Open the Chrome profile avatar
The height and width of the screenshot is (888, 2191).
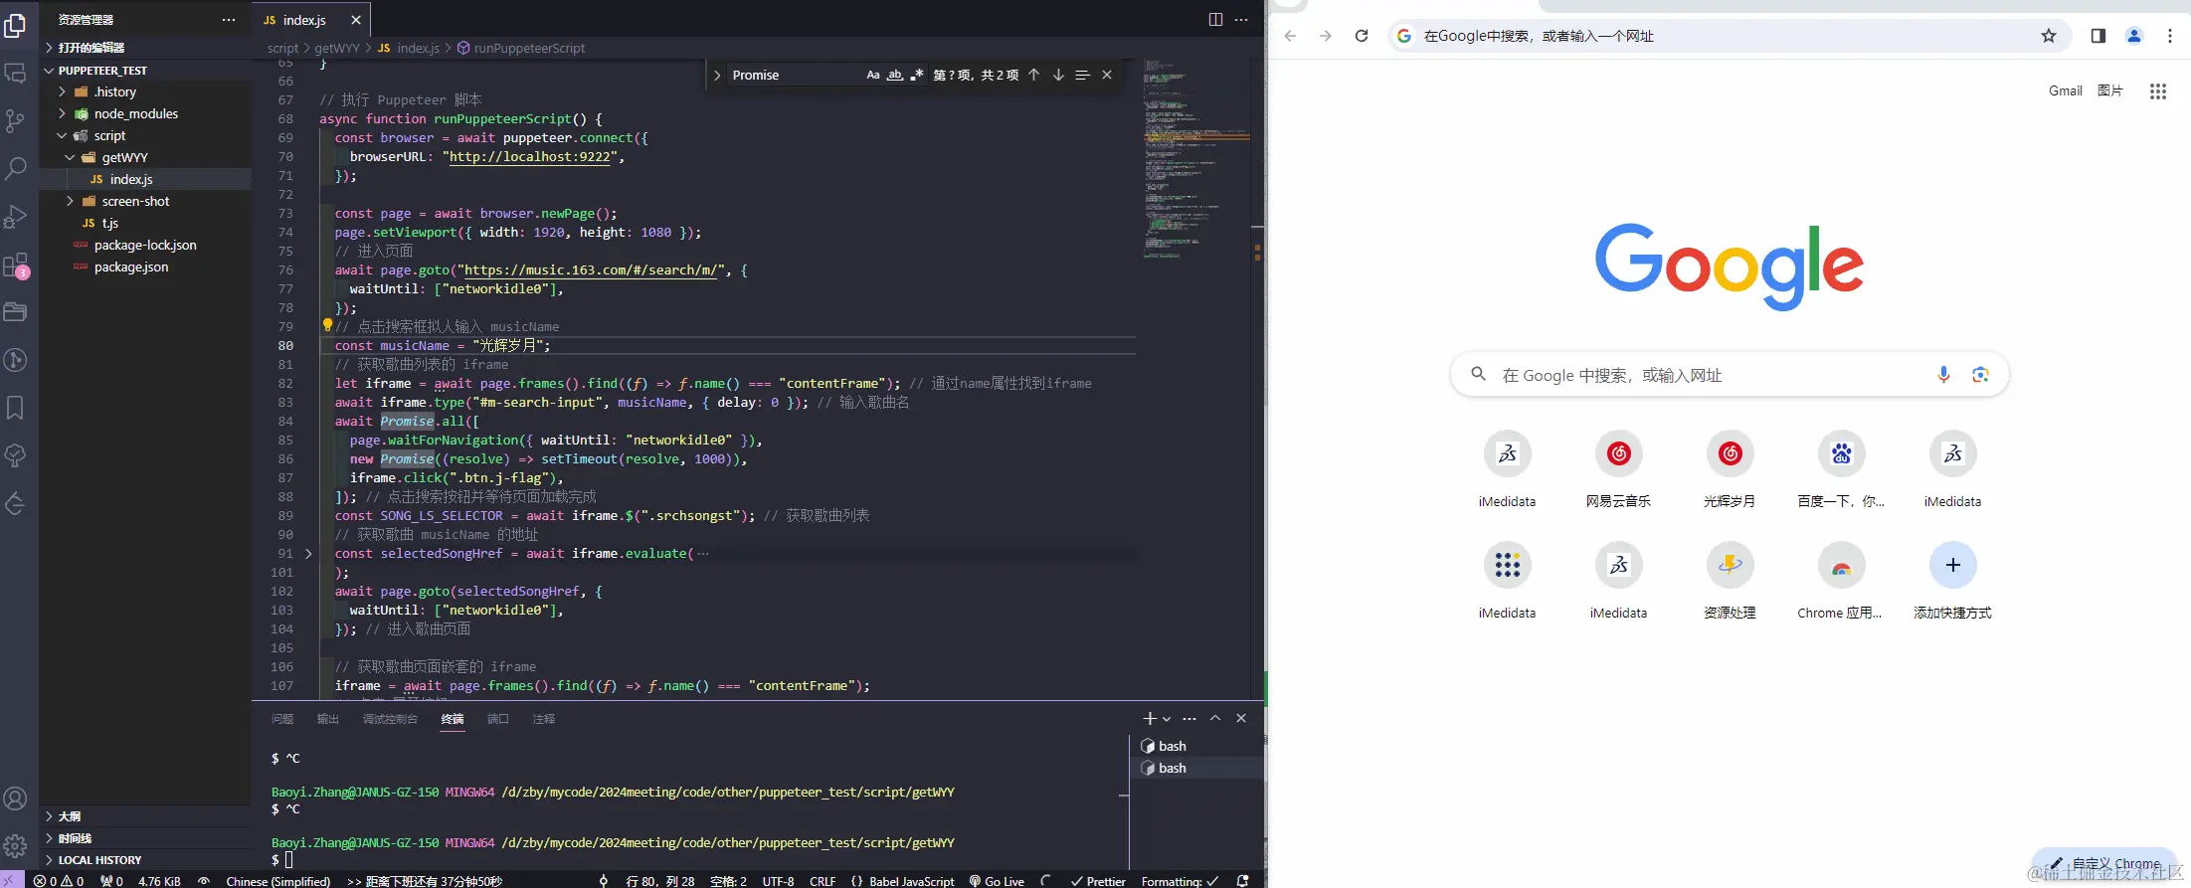(x=2134, y=36)
